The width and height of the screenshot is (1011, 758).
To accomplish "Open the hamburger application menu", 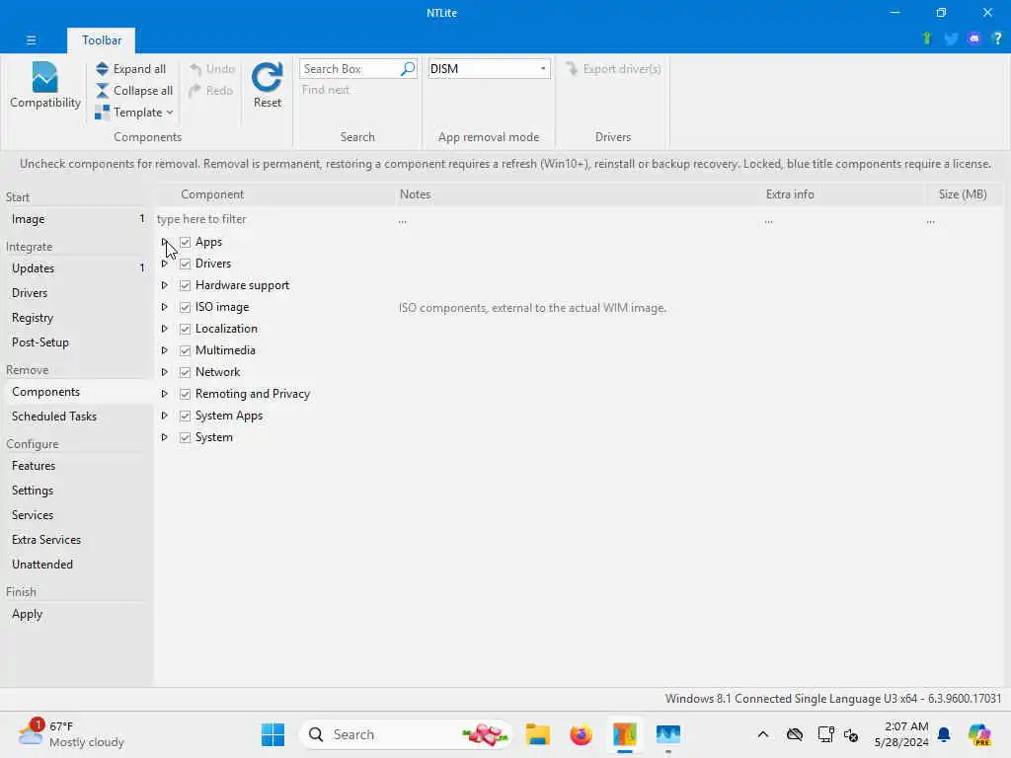I will pyautogui.click(x=31, y=39).
